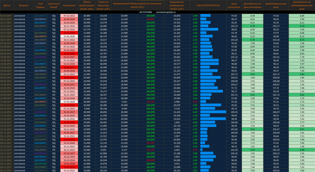Select the Средневзвешенная цена column header
315x172 pixels.
(276, 5)
